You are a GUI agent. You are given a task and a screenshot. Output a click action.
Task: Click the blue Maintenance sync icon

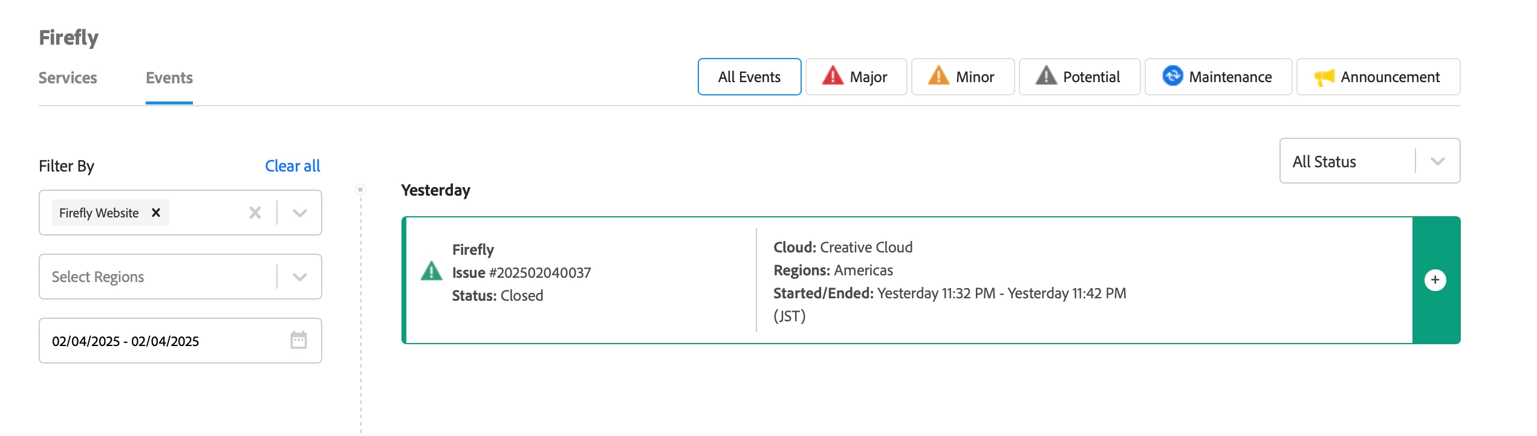(1172, 76)
